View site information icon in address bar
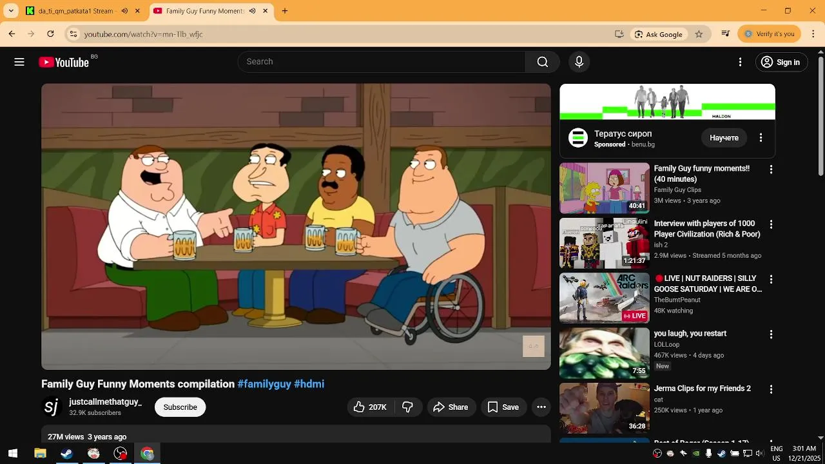The width and height of the screenshot is (825, 464). (73, 34)
